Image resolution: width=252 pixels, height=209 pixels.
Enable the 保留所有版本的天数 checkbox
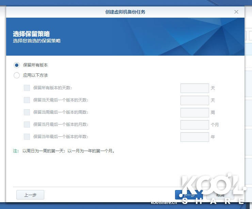pos(27,88)
